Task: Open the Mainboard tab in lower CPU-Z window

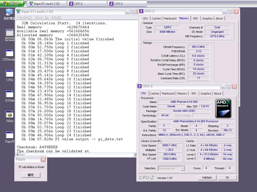Action: [x=168, y=93]
